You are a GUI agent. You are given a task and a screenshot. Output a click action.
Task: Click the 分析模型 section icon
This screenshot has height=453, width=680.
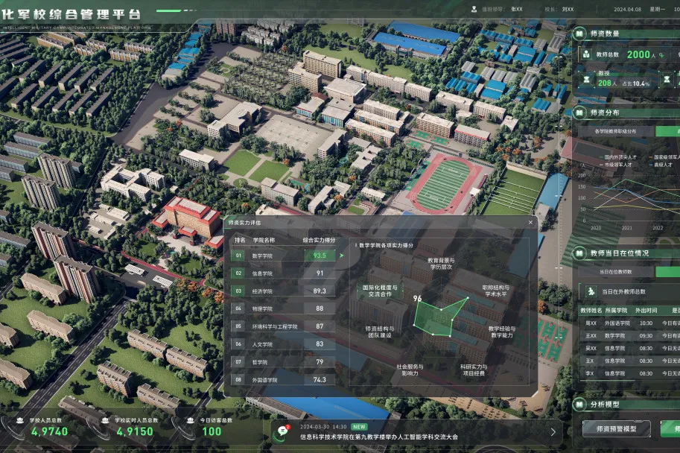(580, 405)
